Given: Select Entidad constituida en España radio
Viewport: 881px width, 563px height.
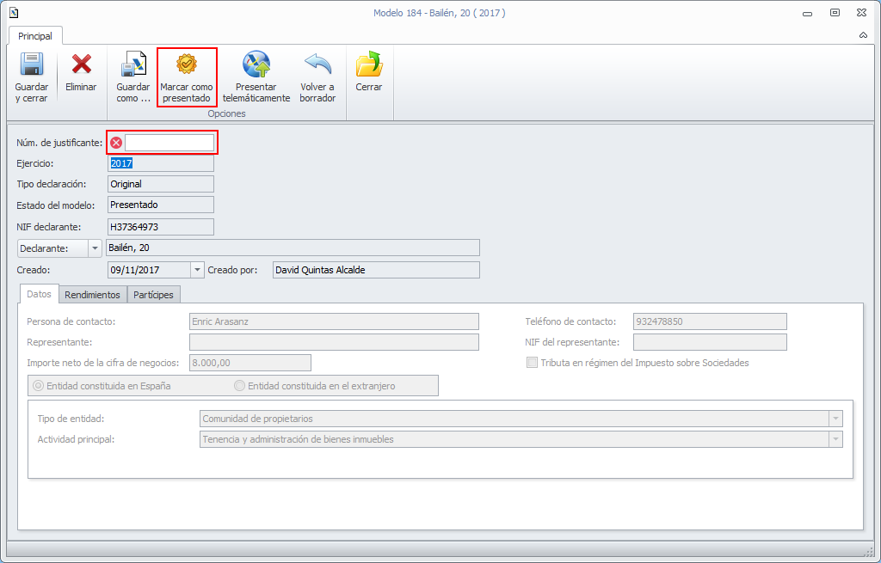Looking at the screenshot, I should click(38, 386).
